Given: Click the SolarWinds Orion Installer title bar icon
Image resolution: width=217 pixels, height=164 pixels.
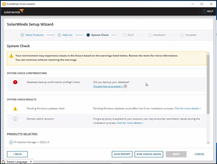Looking at the screenshot, I should click(4, 4).
